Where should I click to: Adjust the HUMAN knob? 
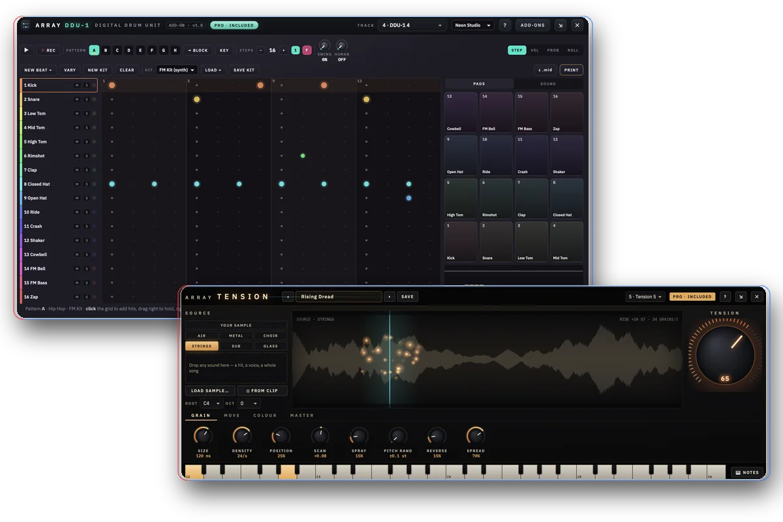tap(342, 46)
